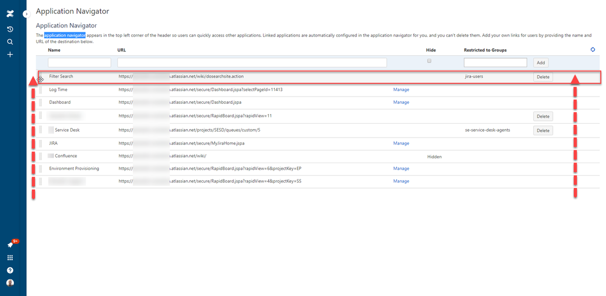Delete the Filter Search link
The height and width of the screenshot is (296, 606).
pos(543,77)
